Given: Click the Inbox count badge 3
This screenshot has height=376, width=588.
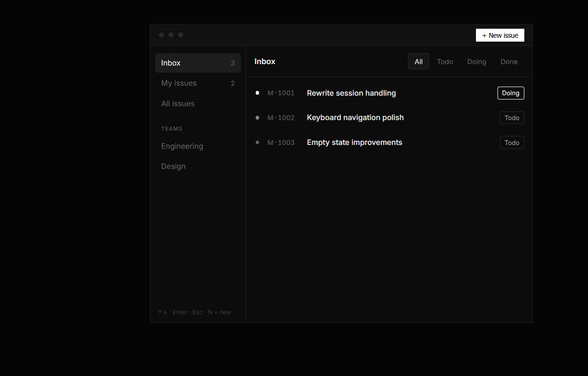Looking at the screenshot, I should 233,63.
